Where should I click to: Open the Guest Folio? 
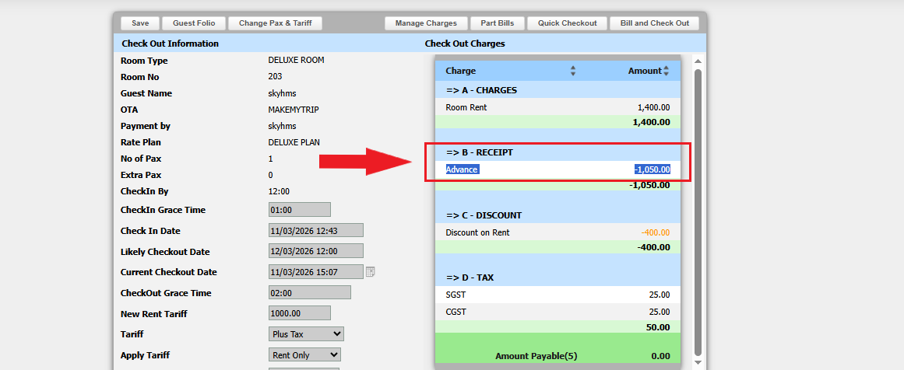pos(194,23)
